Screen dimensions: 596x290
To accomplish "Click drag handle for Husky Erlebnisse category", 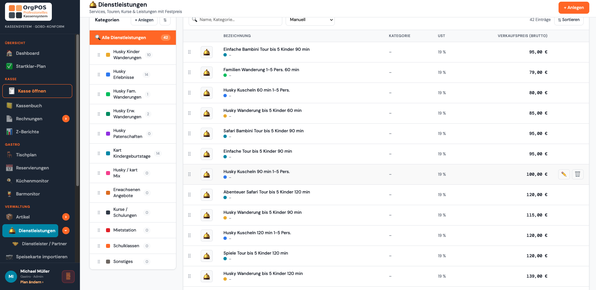I will tap(99, 75).
